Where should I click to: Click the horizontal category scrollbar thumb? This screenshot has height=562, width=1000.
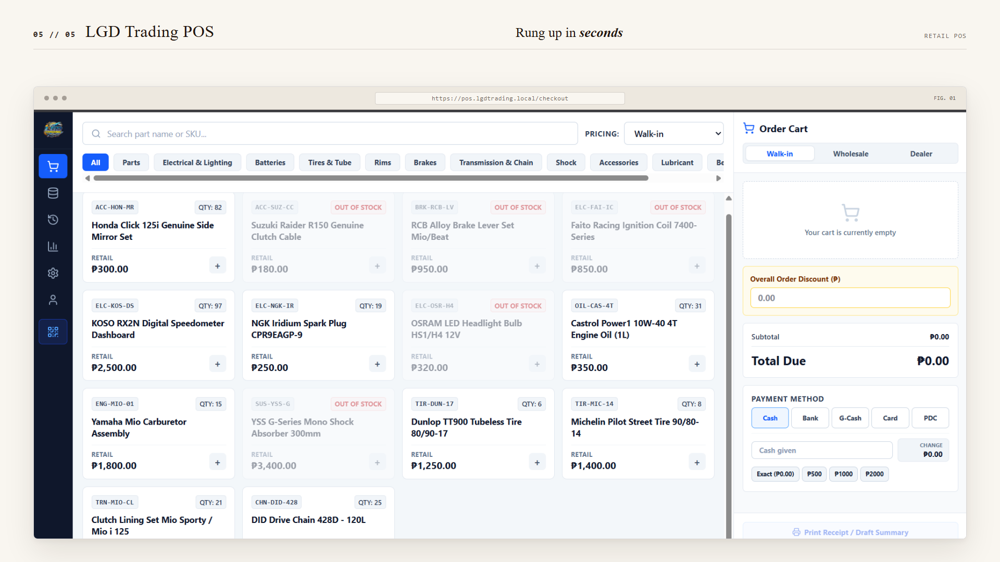pos(371,178)
